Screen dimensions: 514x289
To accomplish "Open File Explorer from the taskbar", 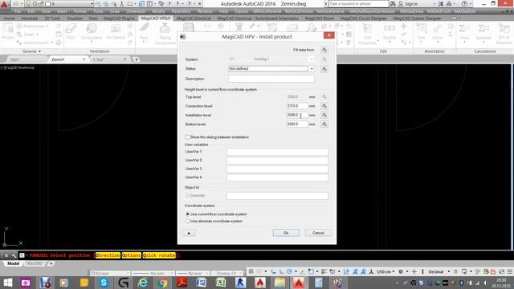I will click(x=279, y=283).
